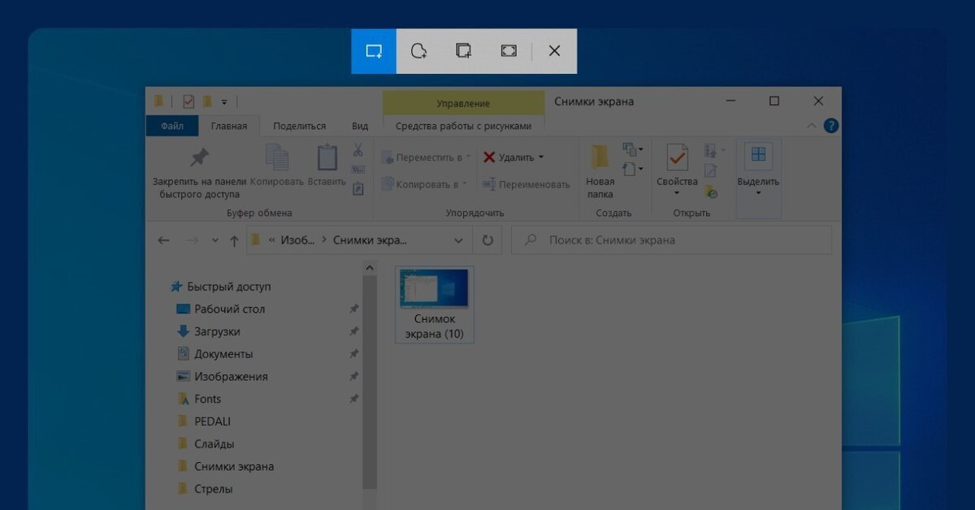This screenshot has width=975, height=510.
Task: Click the Копировать copy icon
Action: point(277,158)
